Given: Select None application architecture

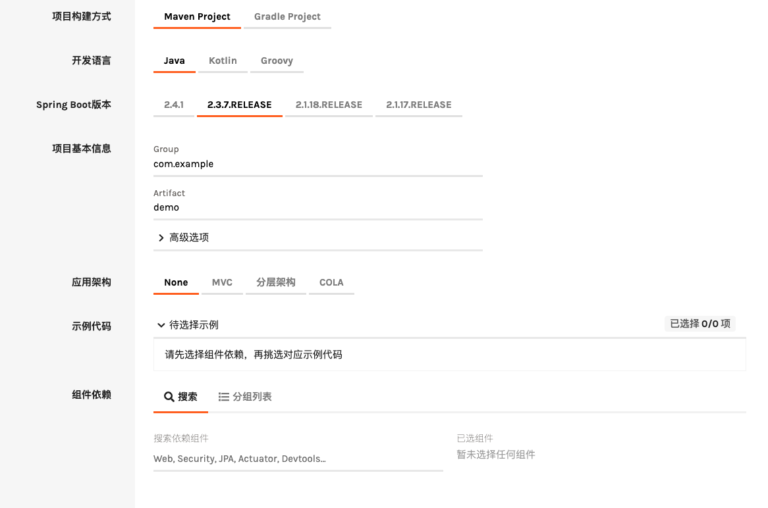Looking at the screenshot, I should 176,282.
